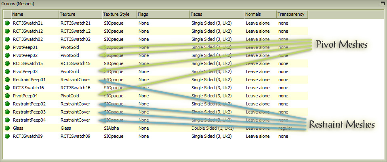Image resolution: width=387 pixels, height=162 pixels.
Task: Sort the list by Name column header
Action: point(34,14)
